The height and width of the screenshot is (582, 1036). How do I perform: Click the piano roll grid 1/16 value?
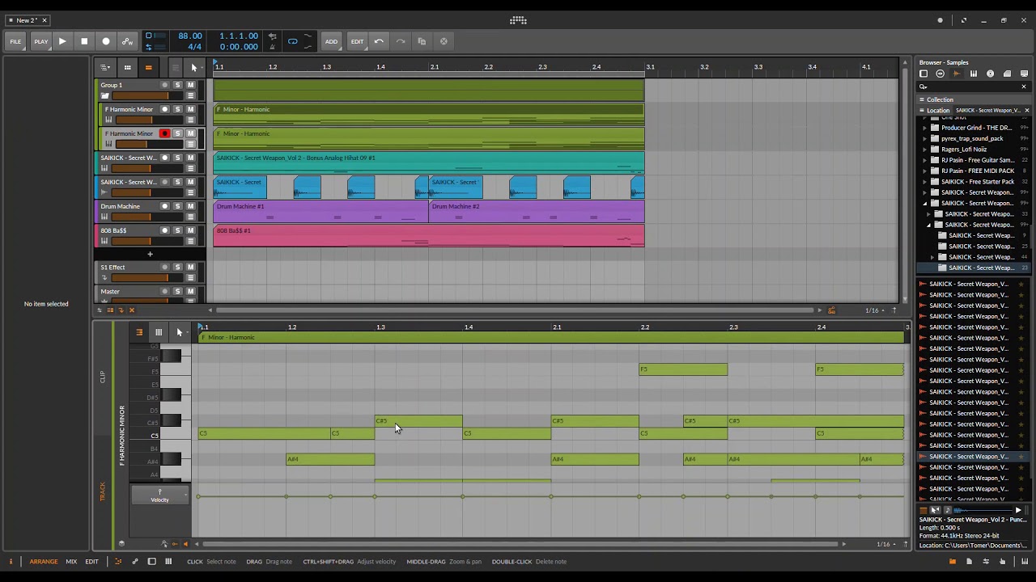pyautogui.click(x=883, y=544)
